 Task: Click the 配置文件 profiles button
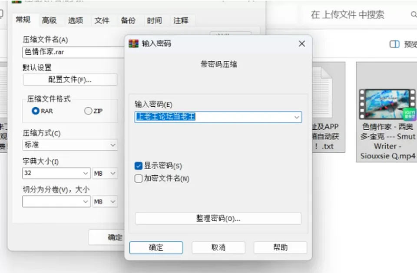[70, 79]
